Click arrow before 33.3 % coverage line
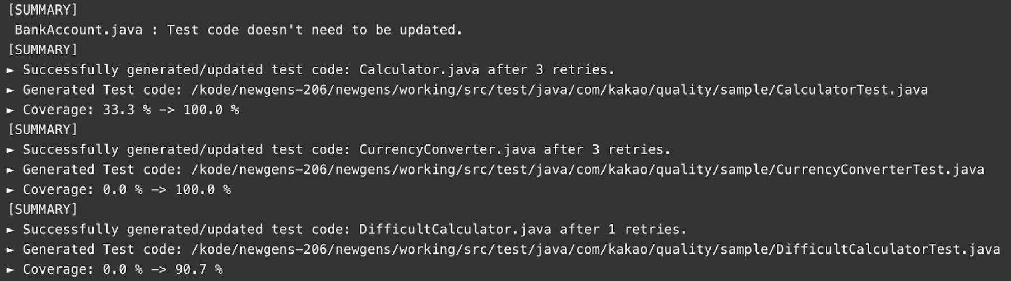 pyautogui.click(x=11, y=110)
